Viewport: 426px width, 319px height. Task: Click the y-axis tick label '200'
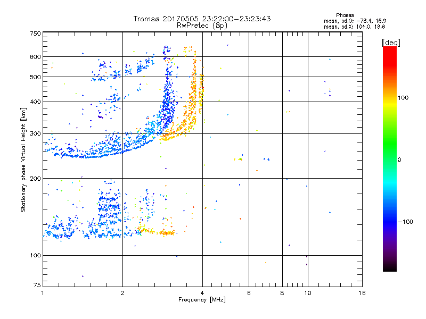35,179
